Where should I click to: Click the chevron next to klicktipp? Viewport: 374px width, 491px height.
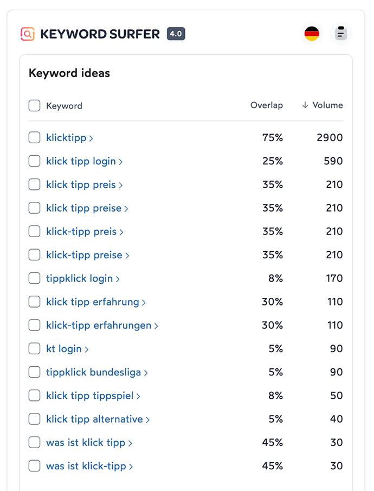[91, 138]
